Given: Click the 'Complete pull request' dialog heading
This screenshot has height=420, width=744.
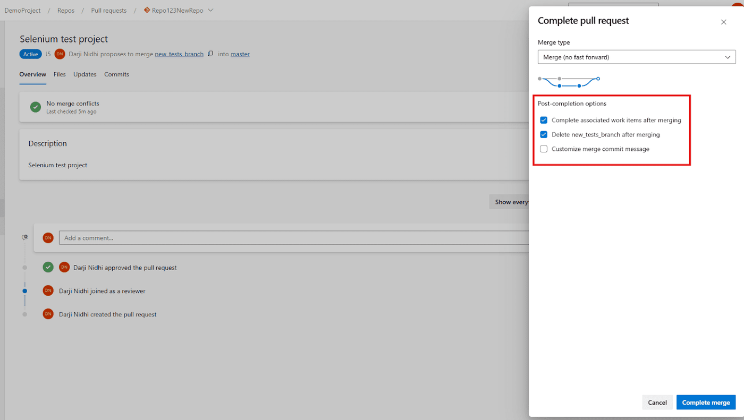Looking at the screenshot, I should click(x=584, y=21).
